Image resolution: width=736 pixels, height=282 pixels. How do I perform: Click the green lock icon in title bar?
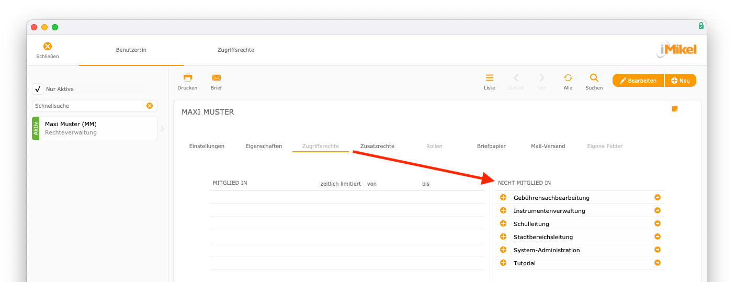[x=701, y=26]
